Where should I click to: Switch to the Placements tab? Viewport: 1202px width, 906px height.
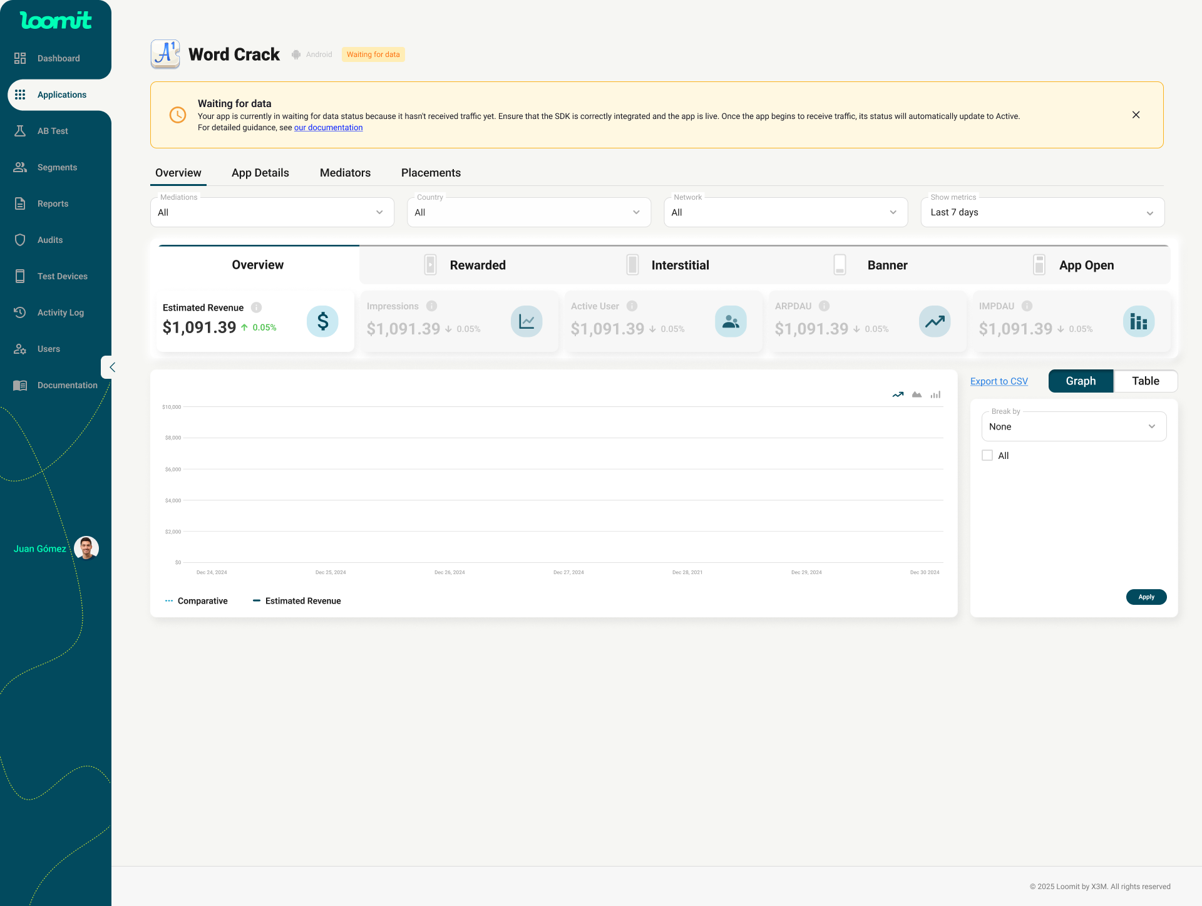pyautogui.click(x=431, y=173)
